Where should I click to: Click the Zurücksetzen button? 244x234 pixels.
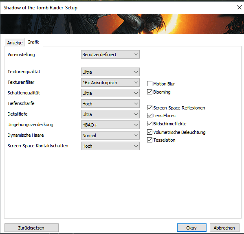pos(31,228)
